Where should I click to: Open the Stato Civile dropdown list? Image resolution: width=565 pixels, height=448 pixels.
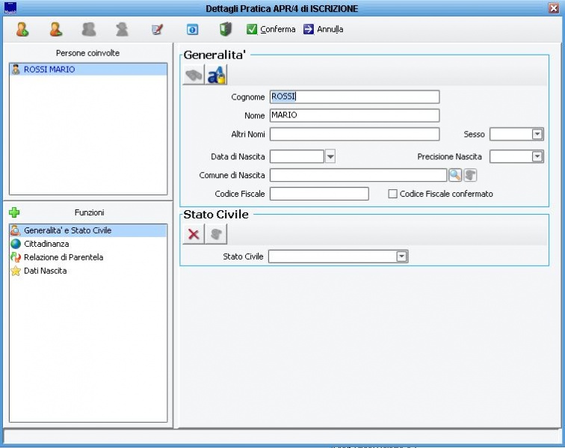tap(402, 257)
